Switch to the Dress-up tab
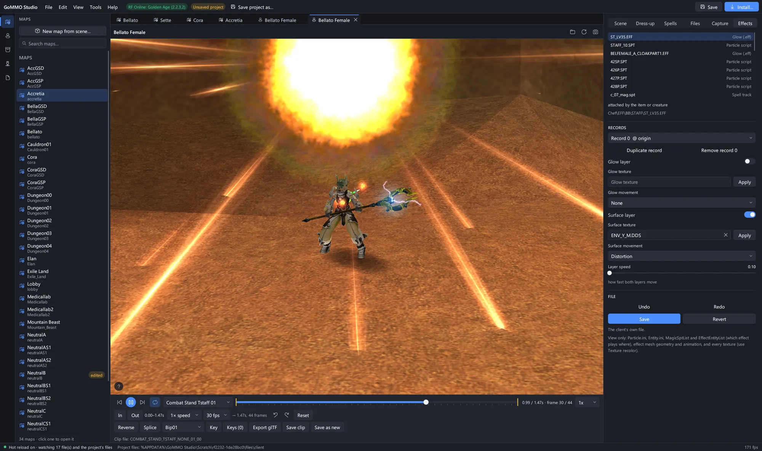762x451 pixels. (x=645, y=23)
